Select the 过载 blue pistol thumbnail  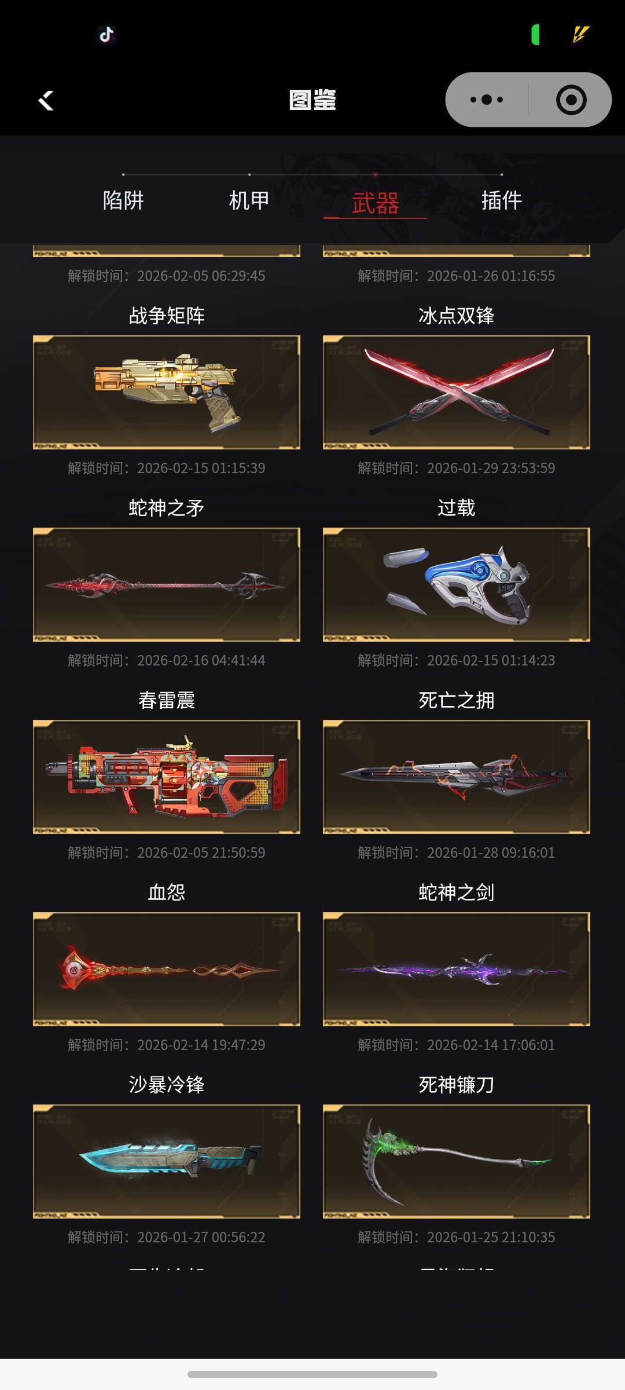[x=457, y=584]
